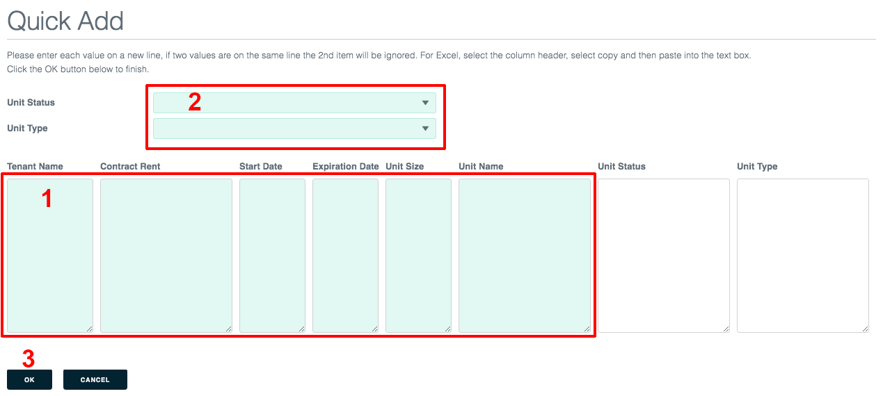Click the Unit Name column label

(481, 167)
